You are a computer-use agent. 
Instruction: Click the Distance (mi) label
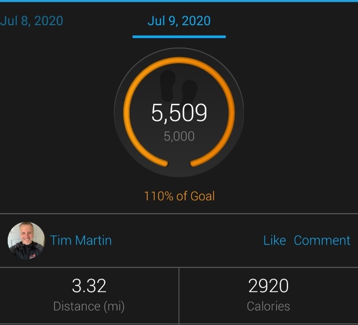[89, 307]
